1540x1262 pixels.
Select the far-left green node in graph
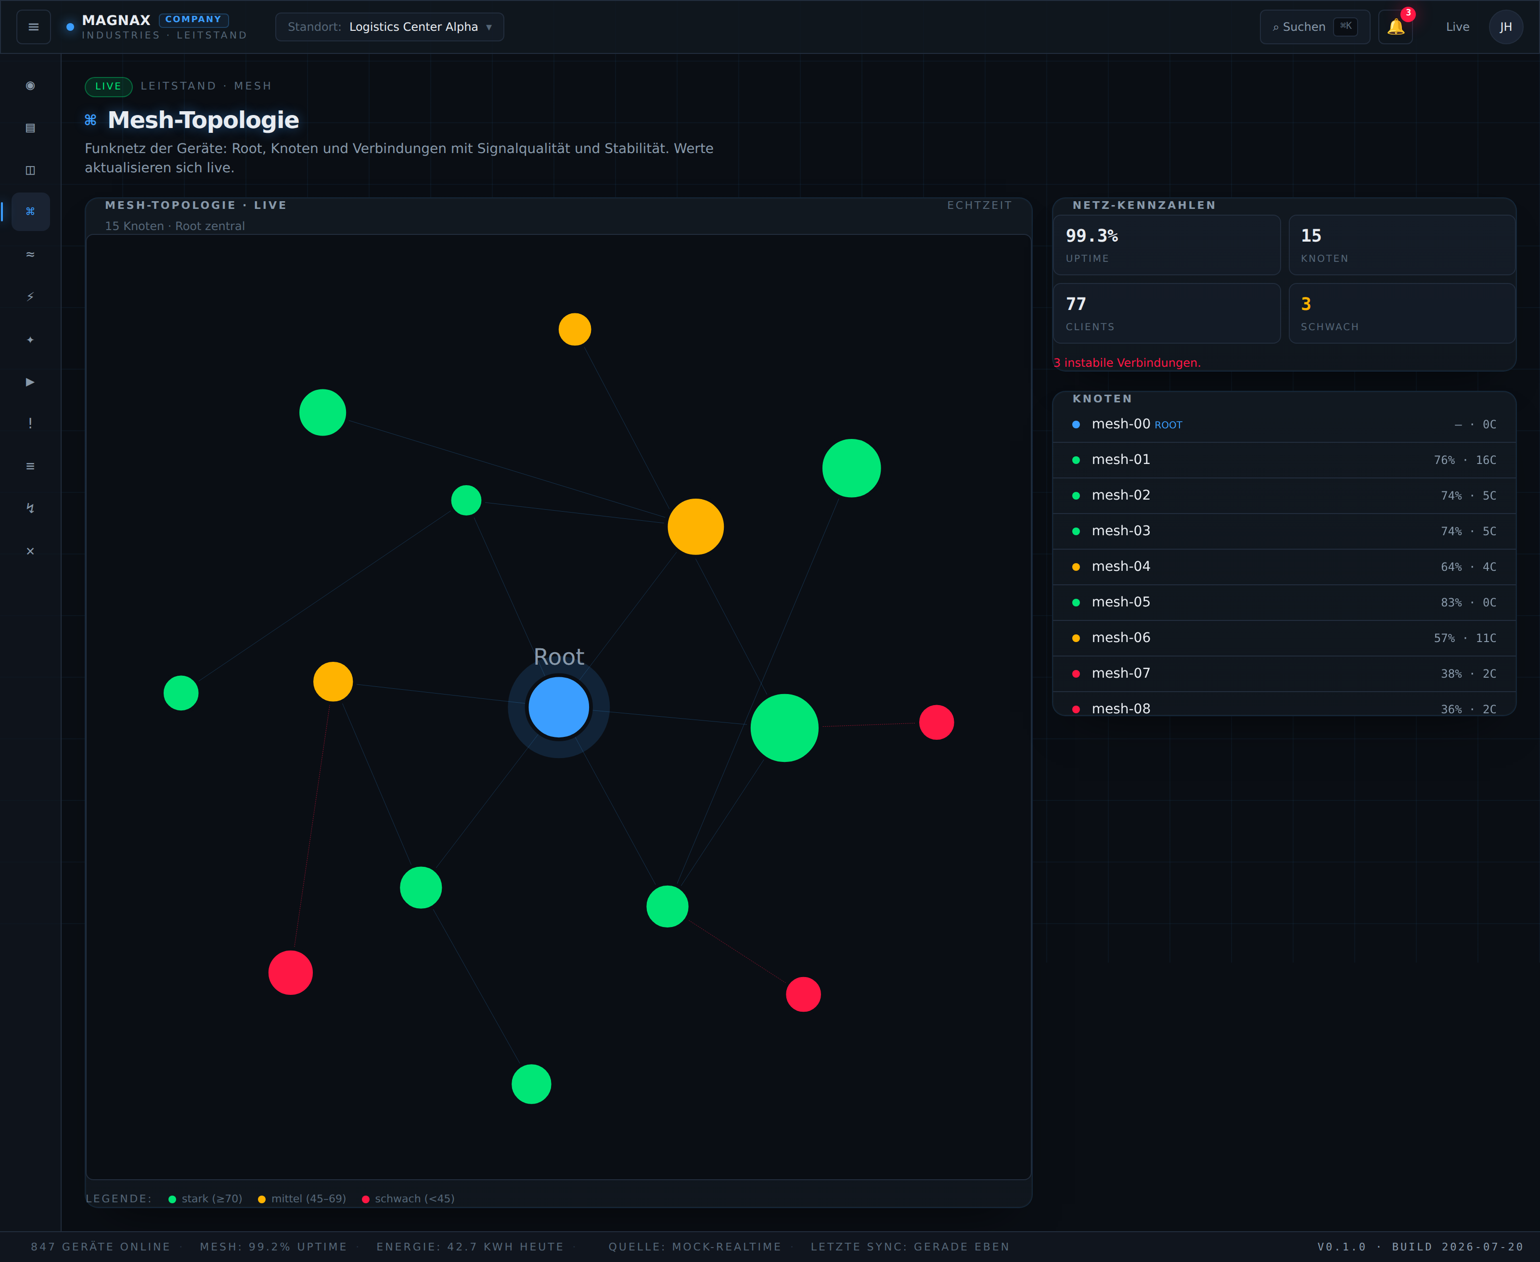click(181, 693)
